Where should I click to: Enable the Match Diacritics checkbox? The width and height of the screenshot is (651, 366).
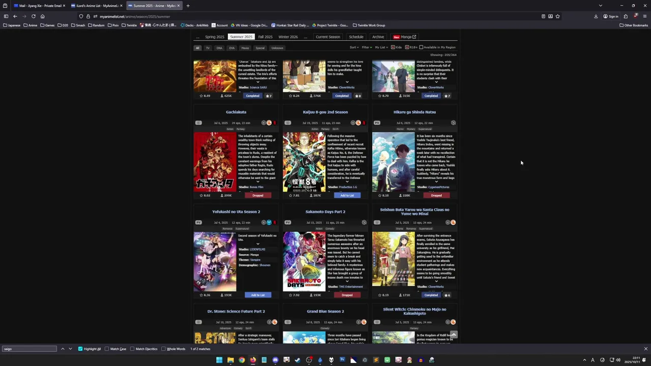[132, 349]
